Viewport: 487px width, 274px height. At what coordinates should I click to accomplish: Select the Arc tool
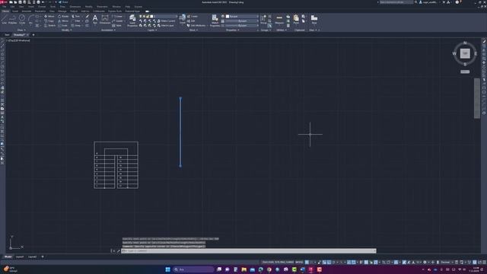click(30, 19)
